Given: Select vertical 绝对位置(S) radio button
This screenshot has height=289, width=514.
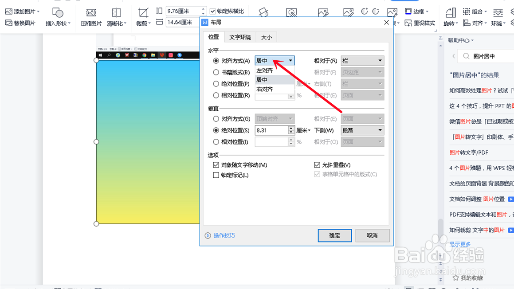Looking at the screenshot, I should [x=216, y=130].
